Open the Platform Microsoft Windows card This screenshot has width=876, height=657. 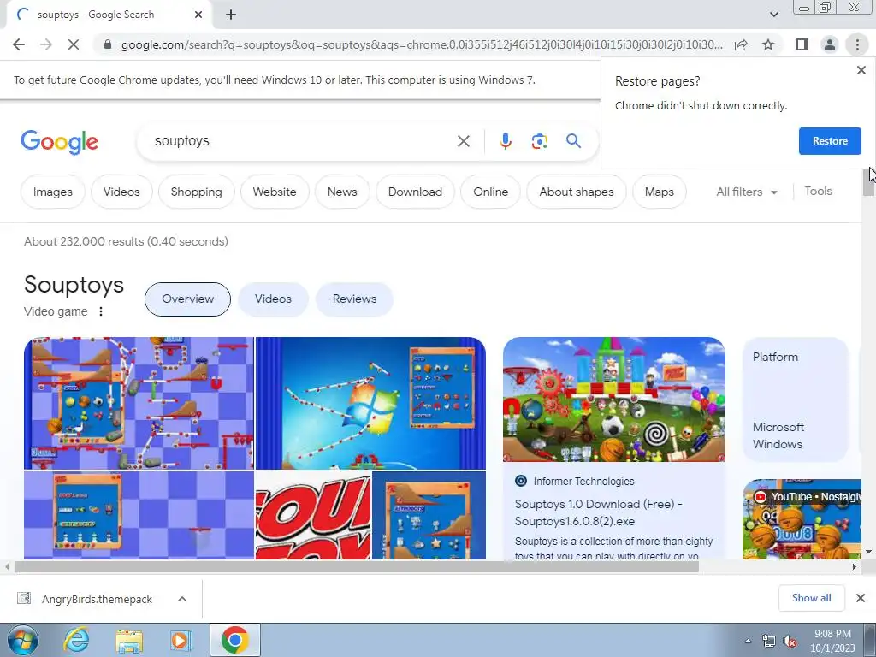[796, 400]
